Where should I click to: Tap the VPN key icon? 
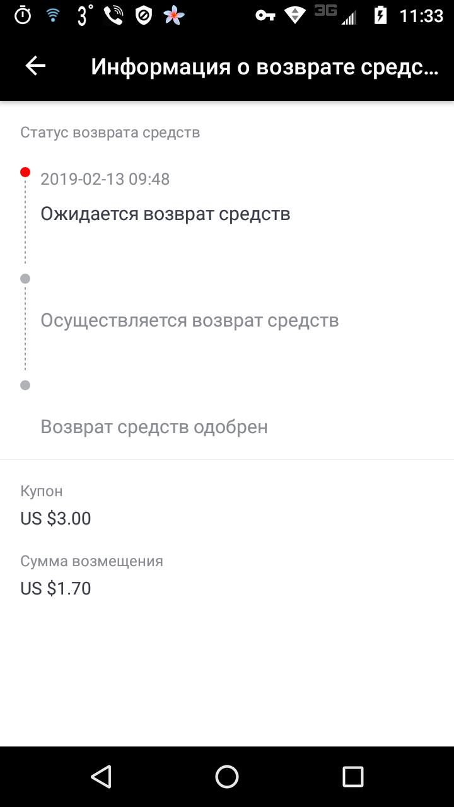tap(265, 16)
